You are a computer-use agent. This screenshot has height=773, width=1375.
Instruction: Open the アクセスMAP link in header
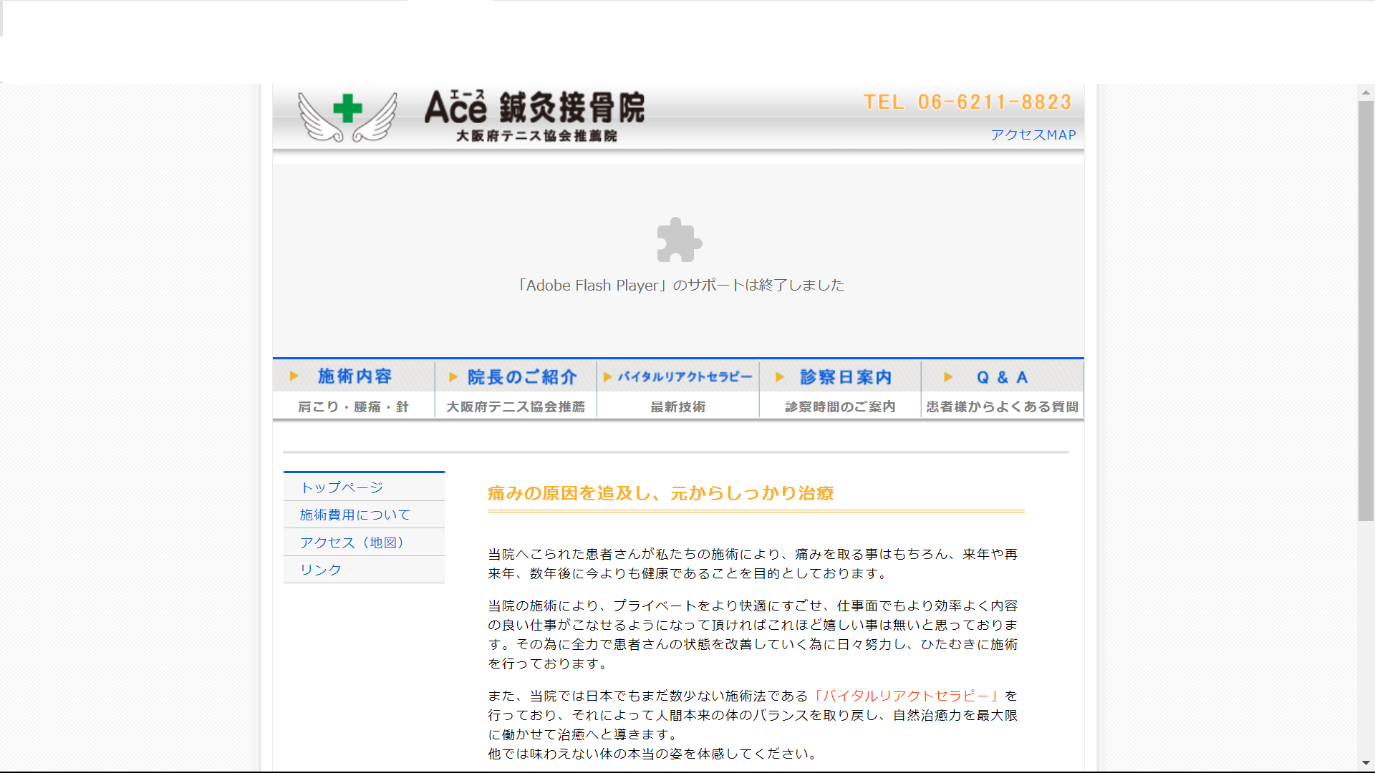[x=1033, y=135]
